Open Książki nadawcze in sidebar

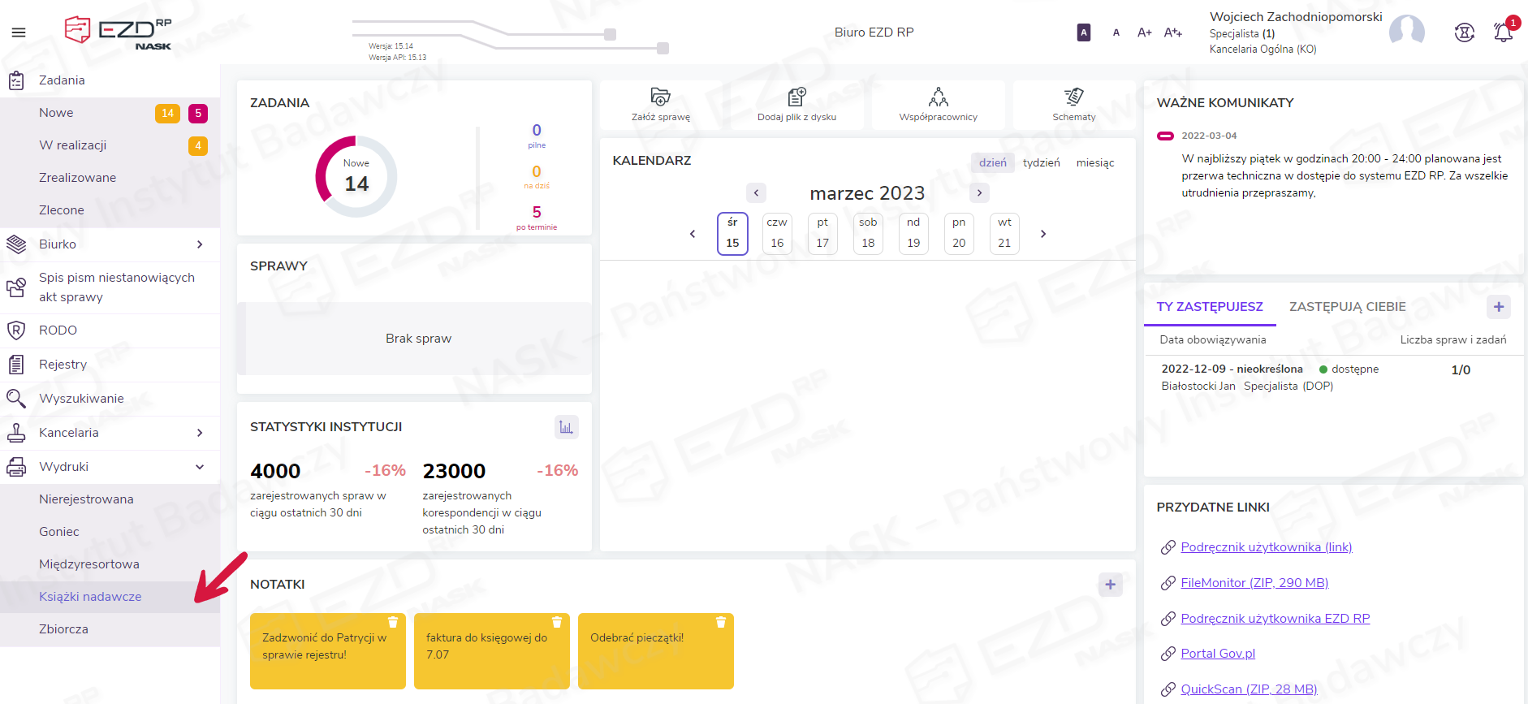click(x=90, y=597)
